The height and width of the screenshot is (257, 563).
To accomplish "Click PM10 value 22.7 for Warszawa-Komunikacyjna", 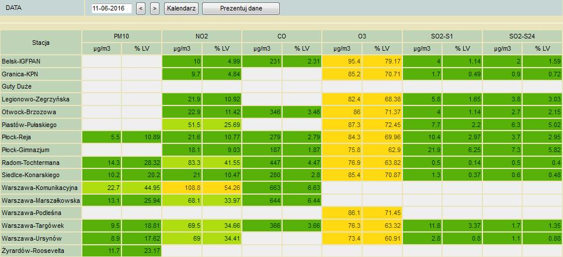I will [102, 188].
